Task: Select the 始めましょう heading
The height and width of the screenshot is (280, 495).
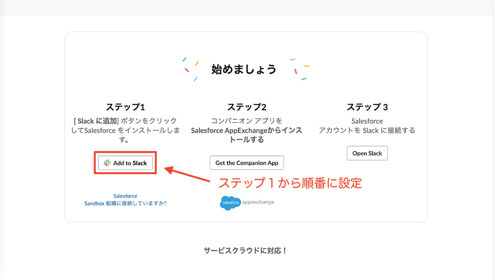Action: pos(244,69)
